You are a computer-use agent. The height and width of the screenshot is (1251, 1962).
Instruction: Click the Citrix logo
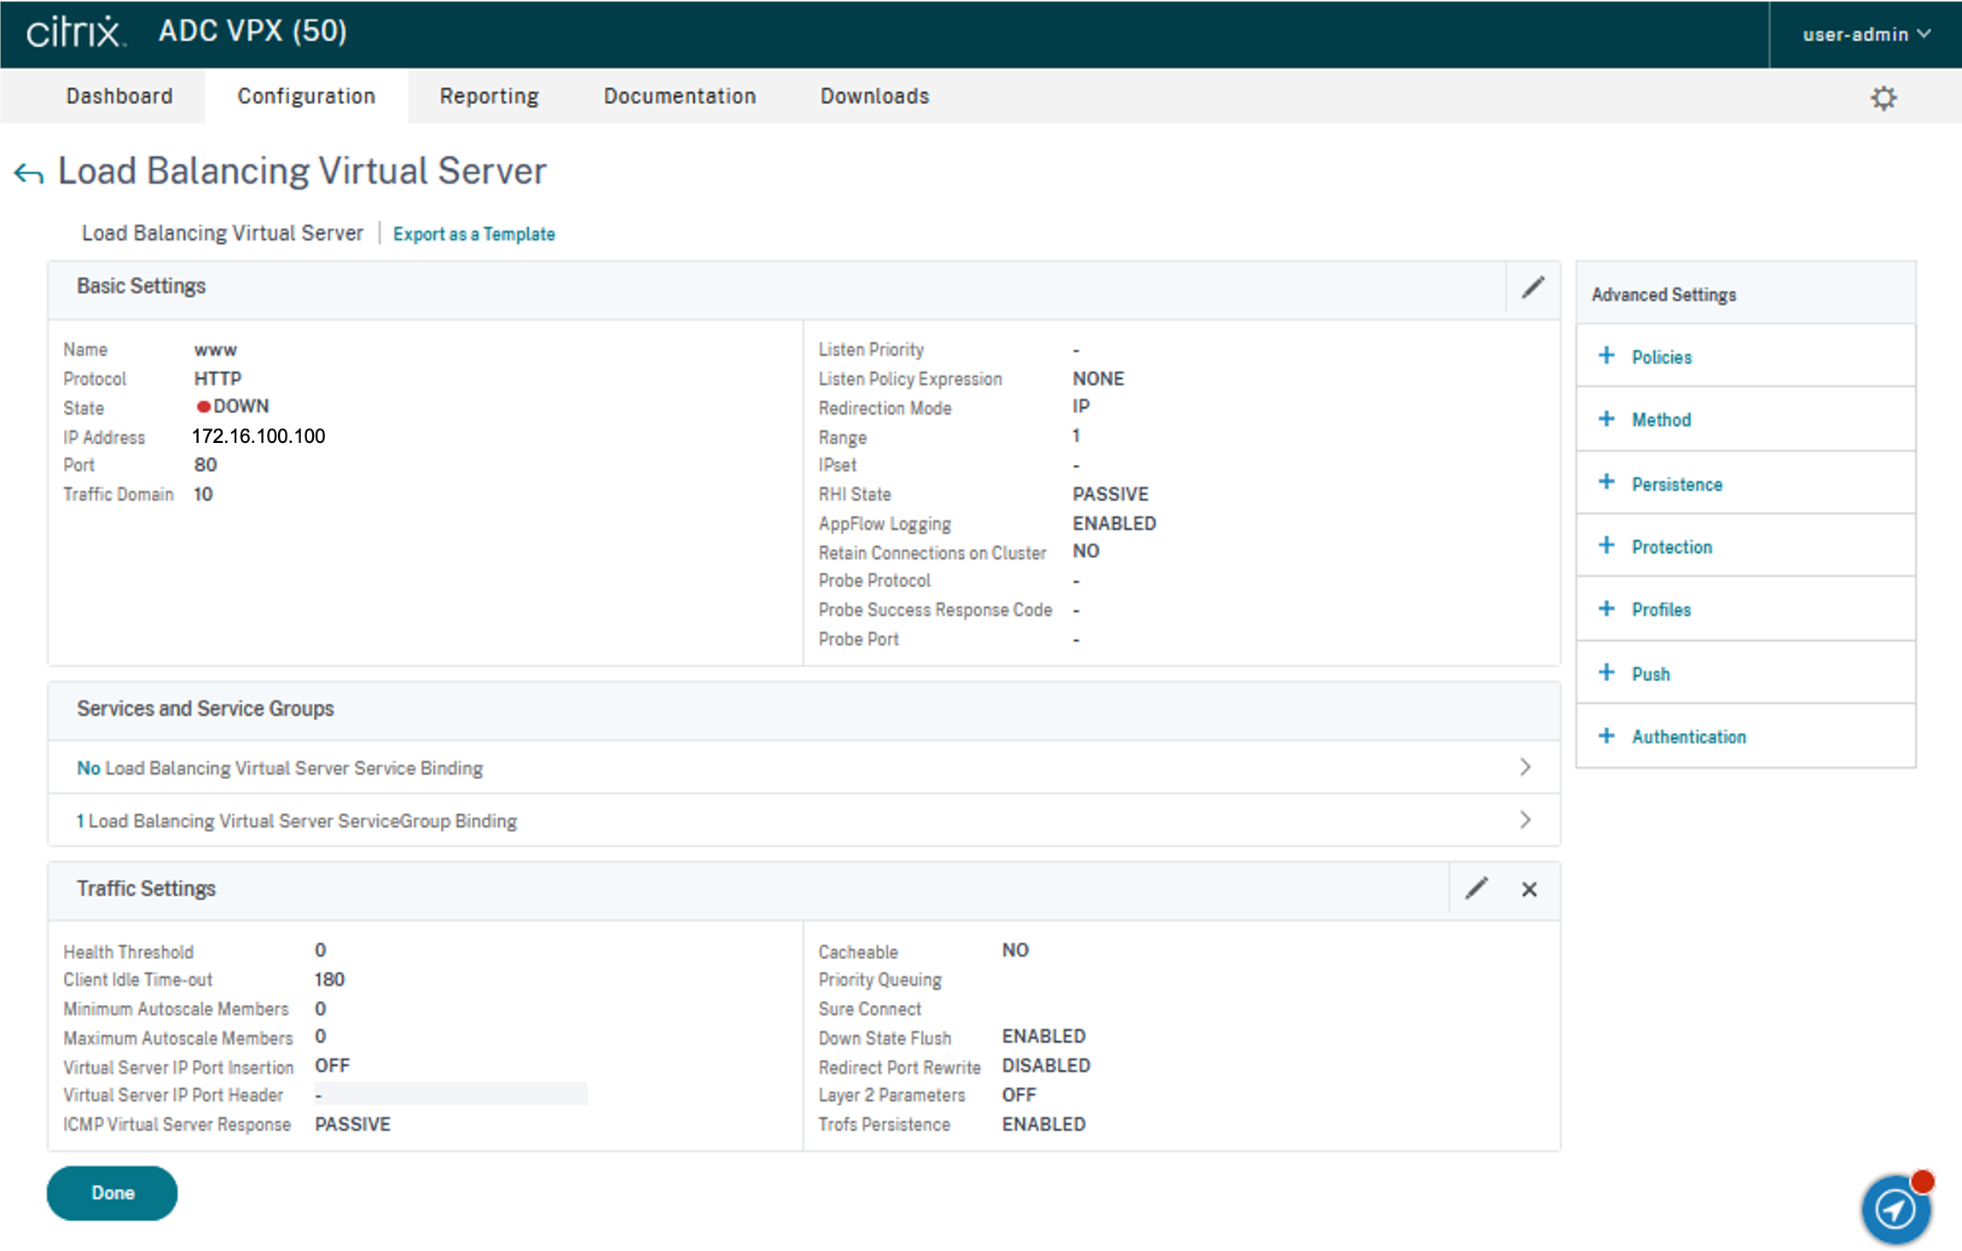pyautogui.click(x=75, y=32)
